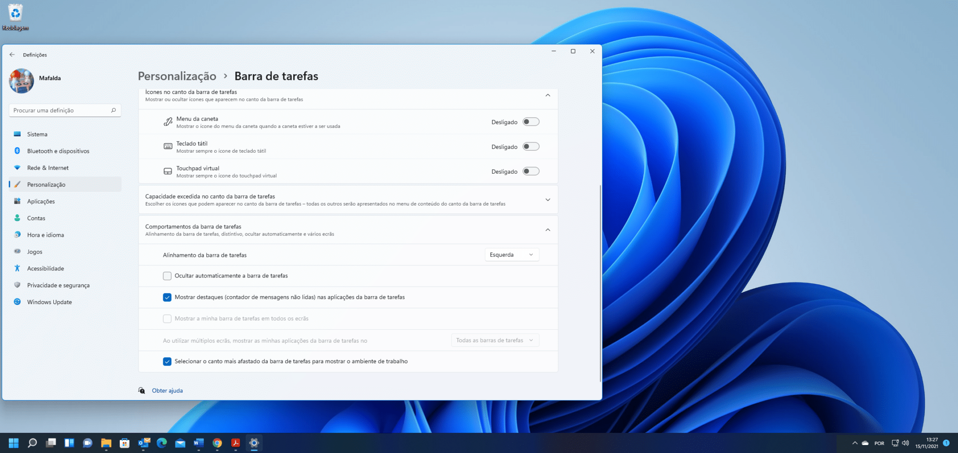
Task: Open Acessibilidade settings category
Action: tap(65, 269)
